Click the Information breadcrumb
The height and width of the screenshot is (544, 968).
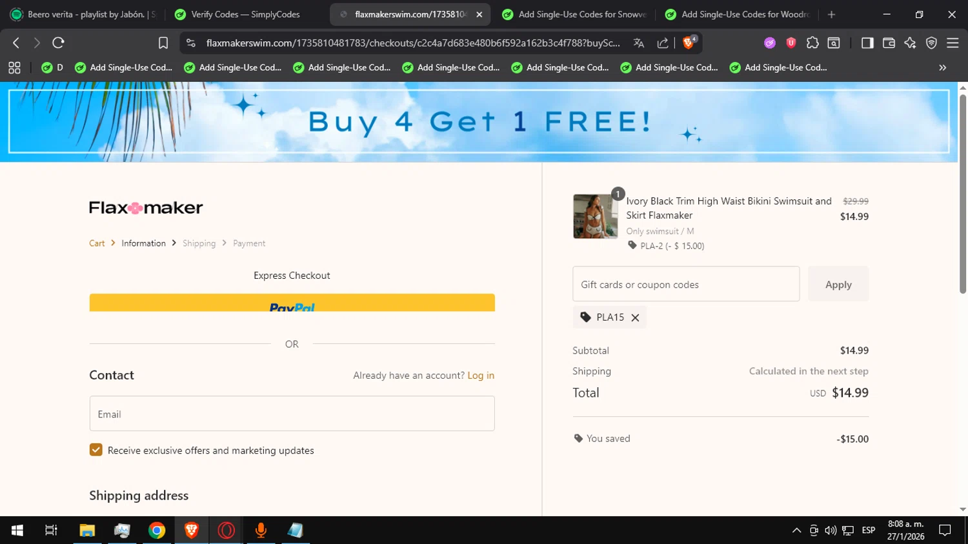143,243
